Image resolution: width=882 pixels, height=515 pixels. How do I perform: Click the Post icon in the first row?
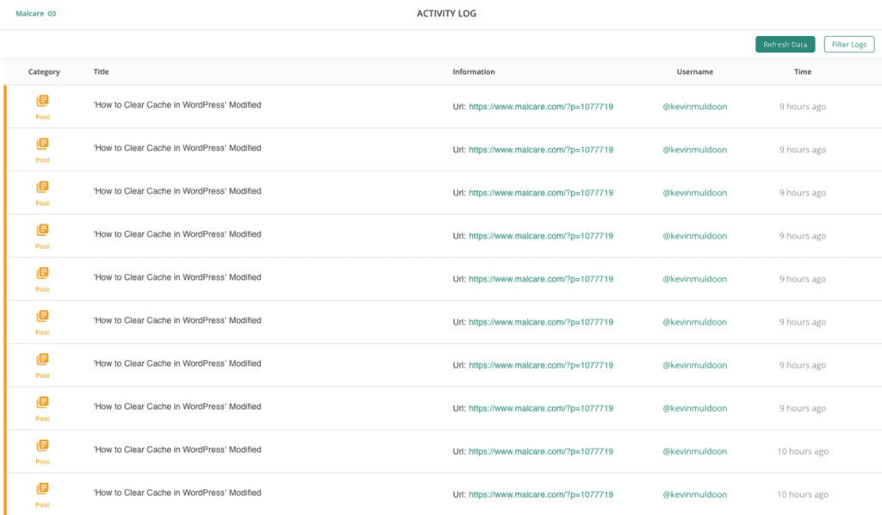pyautogui.click(x=43, y=101)
